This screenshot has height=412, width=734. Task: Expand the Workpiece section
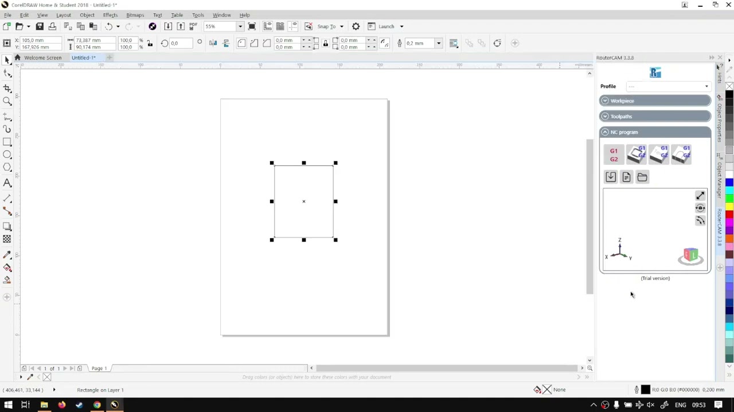pyautogui.click(x=655, y=101)
